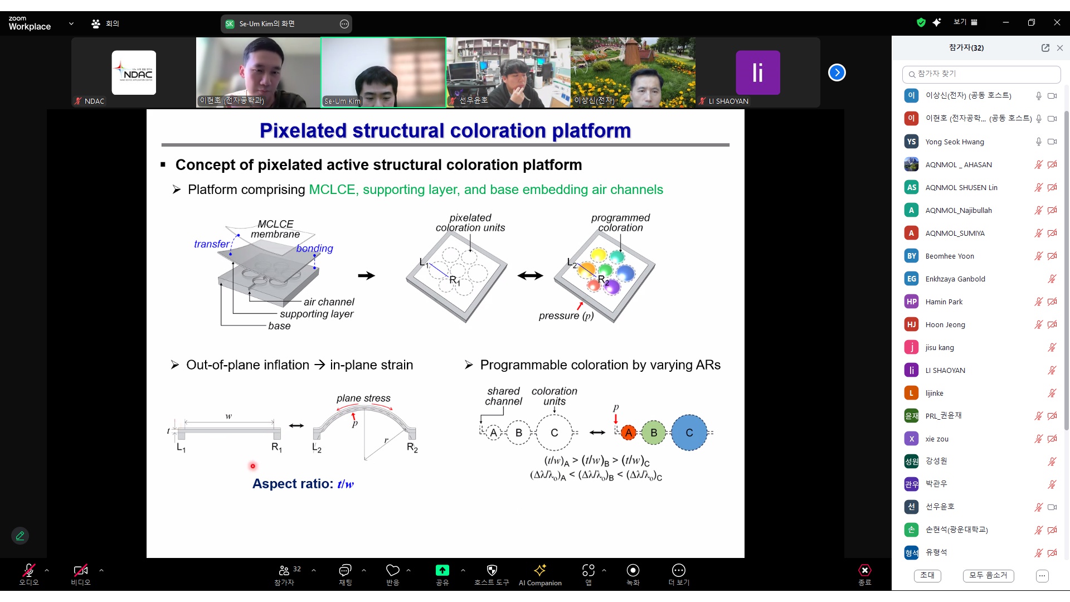Open more options (더 보기) menu
1070x602 pixels.
[679, 575]
